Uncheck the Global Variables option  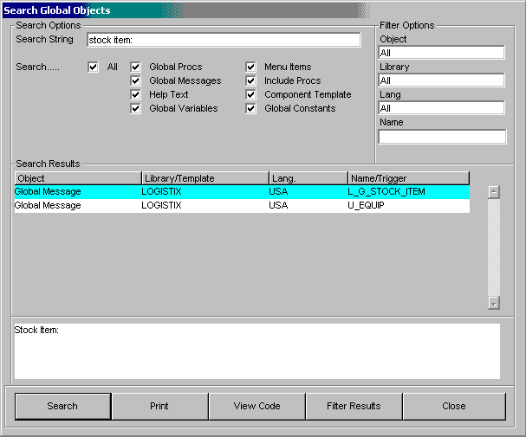pos(135,109)
